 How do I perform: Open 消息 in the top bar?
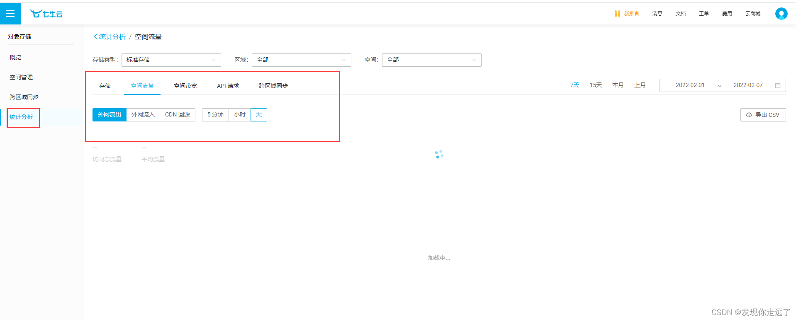[x=657, y=14]
